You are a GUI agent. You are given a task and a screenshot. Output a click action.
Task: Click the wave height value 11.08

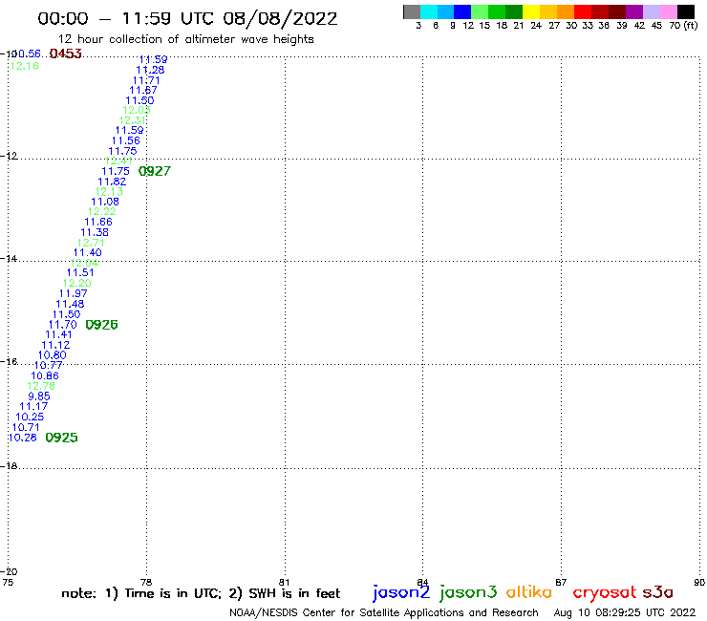(x=105, y=202)
